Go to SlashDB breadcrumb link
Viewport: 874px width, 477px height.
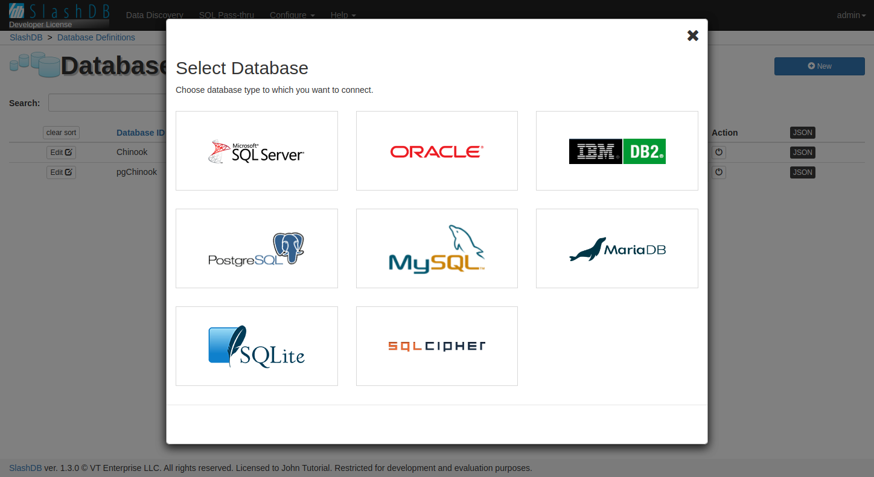pyautogui.click(x=26, y=37)
